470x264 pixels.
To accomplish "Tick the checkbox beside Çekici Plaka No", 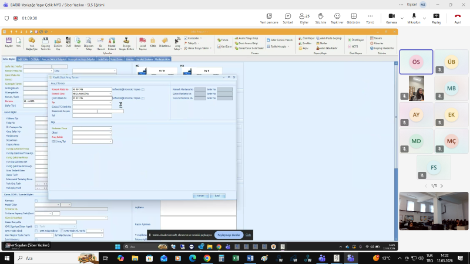I will click(x=143, y=98).
